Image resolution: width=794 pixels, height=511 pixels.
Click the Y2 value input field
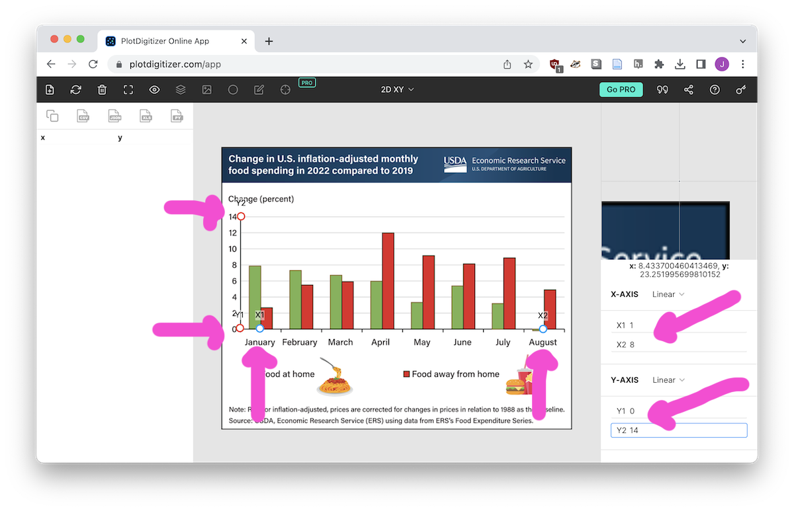coord(680,430)
